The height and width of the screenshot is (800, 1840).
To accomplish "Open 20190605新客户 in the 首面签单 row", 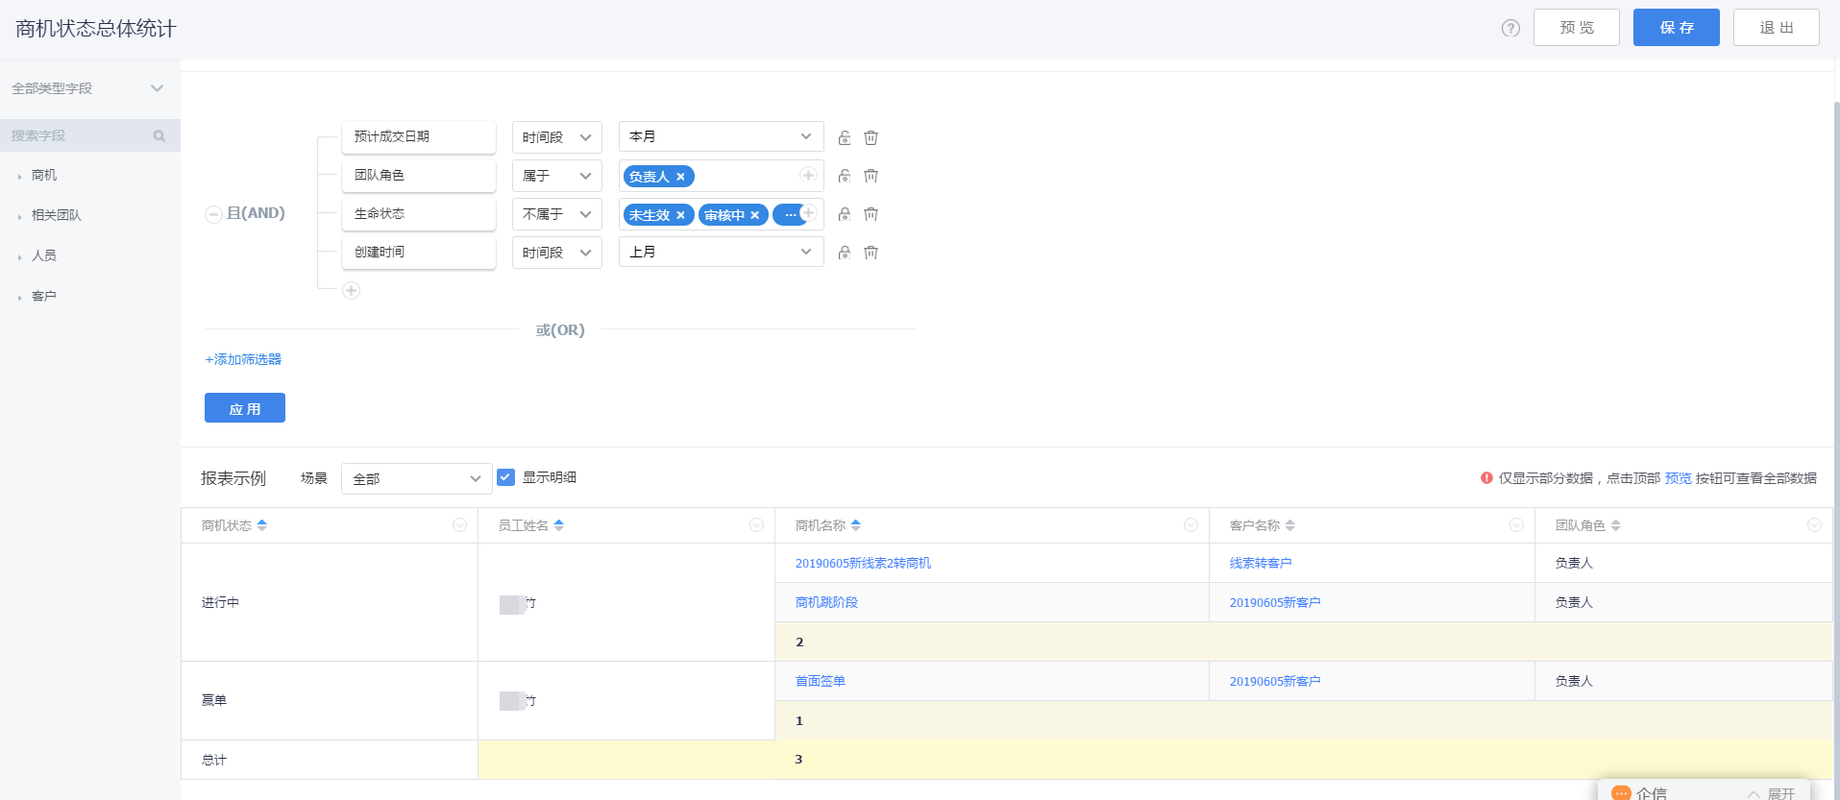I will click(x=1275, y=682).
